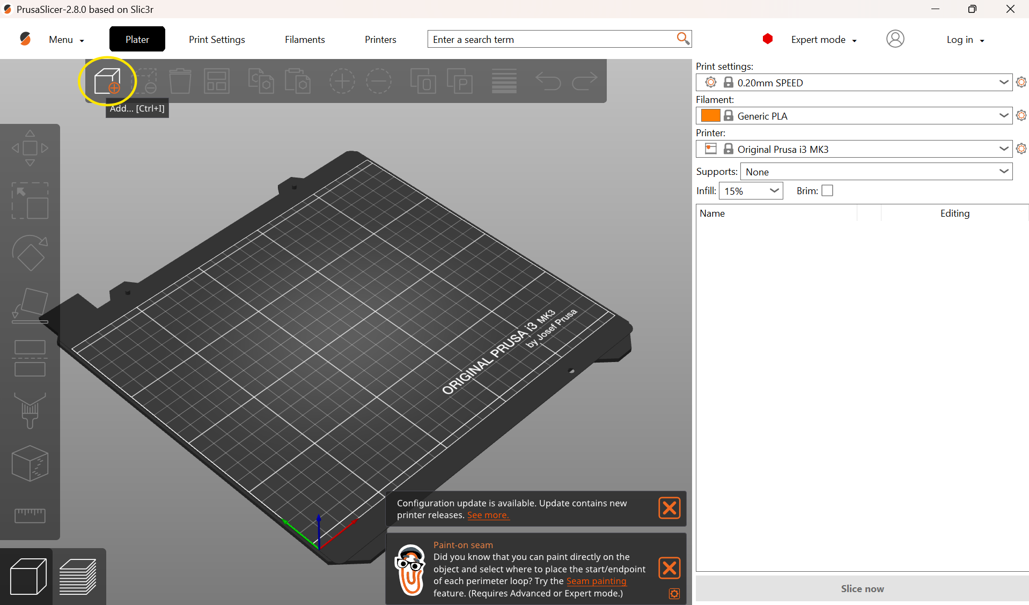Select the Scale gizmo tool
This screenshot has height=605, width=1029.
[30, 201]
